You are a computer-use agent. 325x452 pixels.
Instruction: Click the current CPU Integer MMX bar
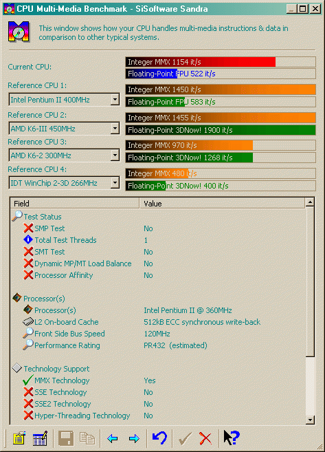point(221,62)
